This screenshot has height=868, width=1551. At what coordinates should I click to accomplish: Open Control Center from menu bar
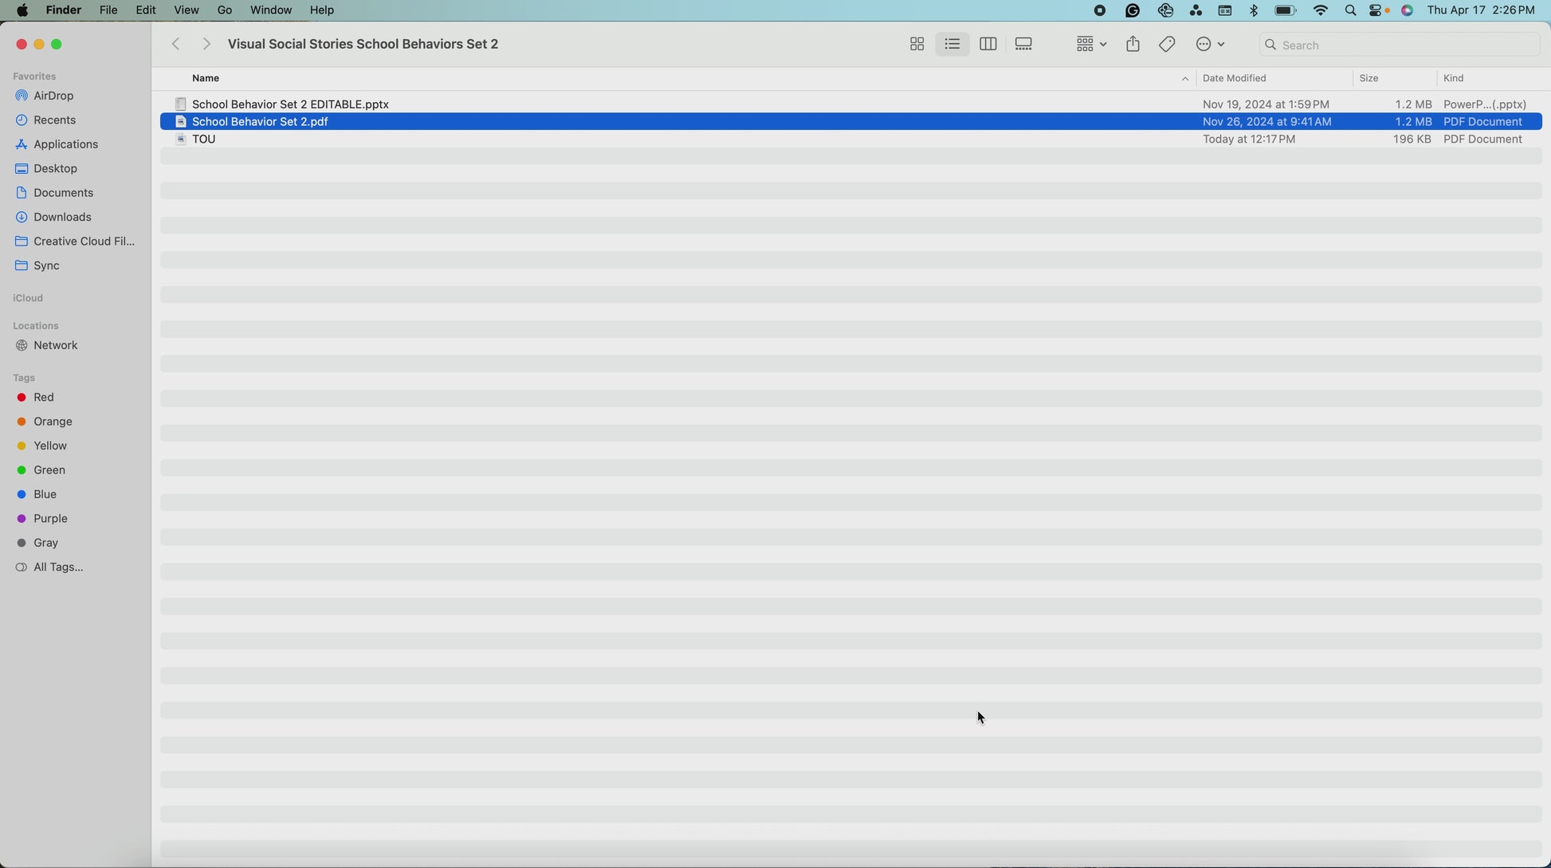coord(1376,10)
